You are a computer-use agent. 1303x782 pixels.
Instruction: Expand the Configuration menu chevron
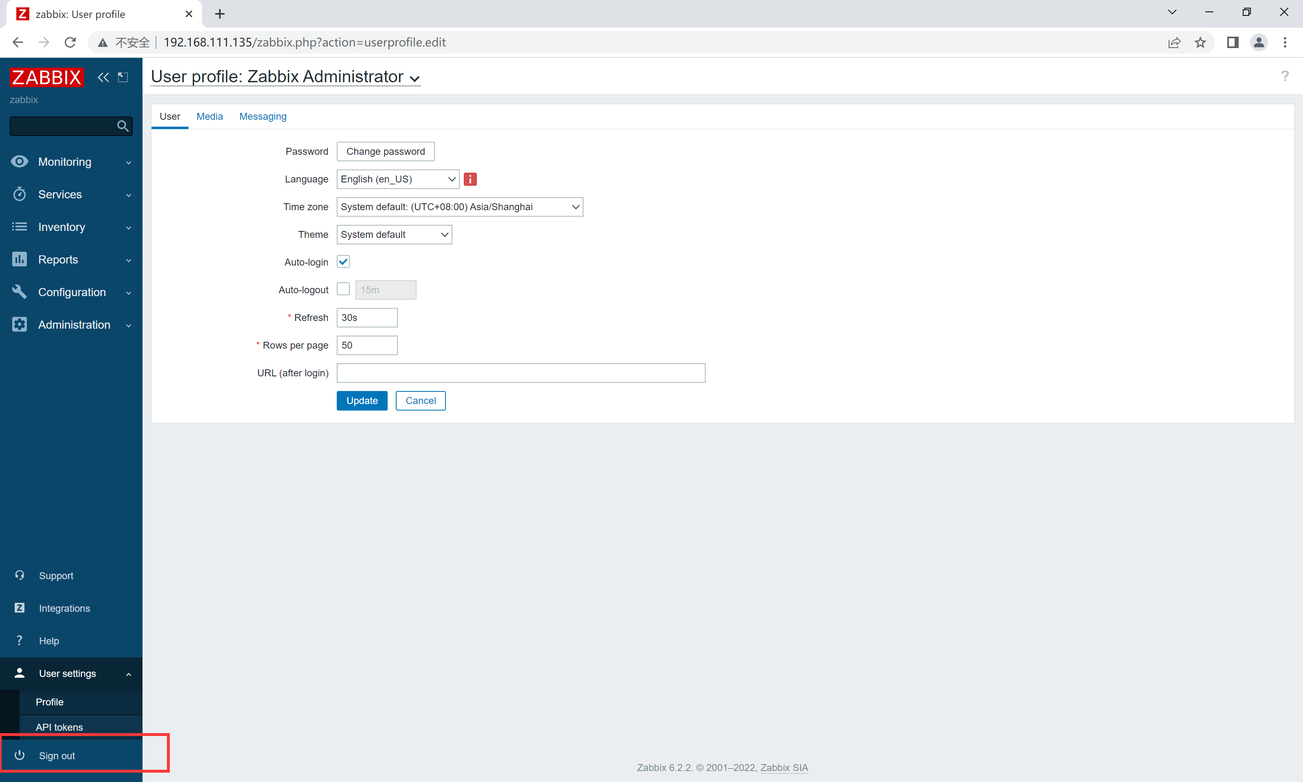(x=129, y=292)
